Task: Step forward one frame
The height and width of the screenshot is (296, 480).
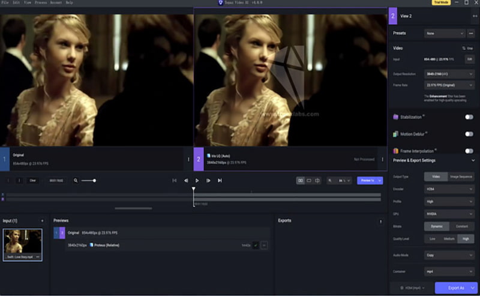Action: pos(208,180)
